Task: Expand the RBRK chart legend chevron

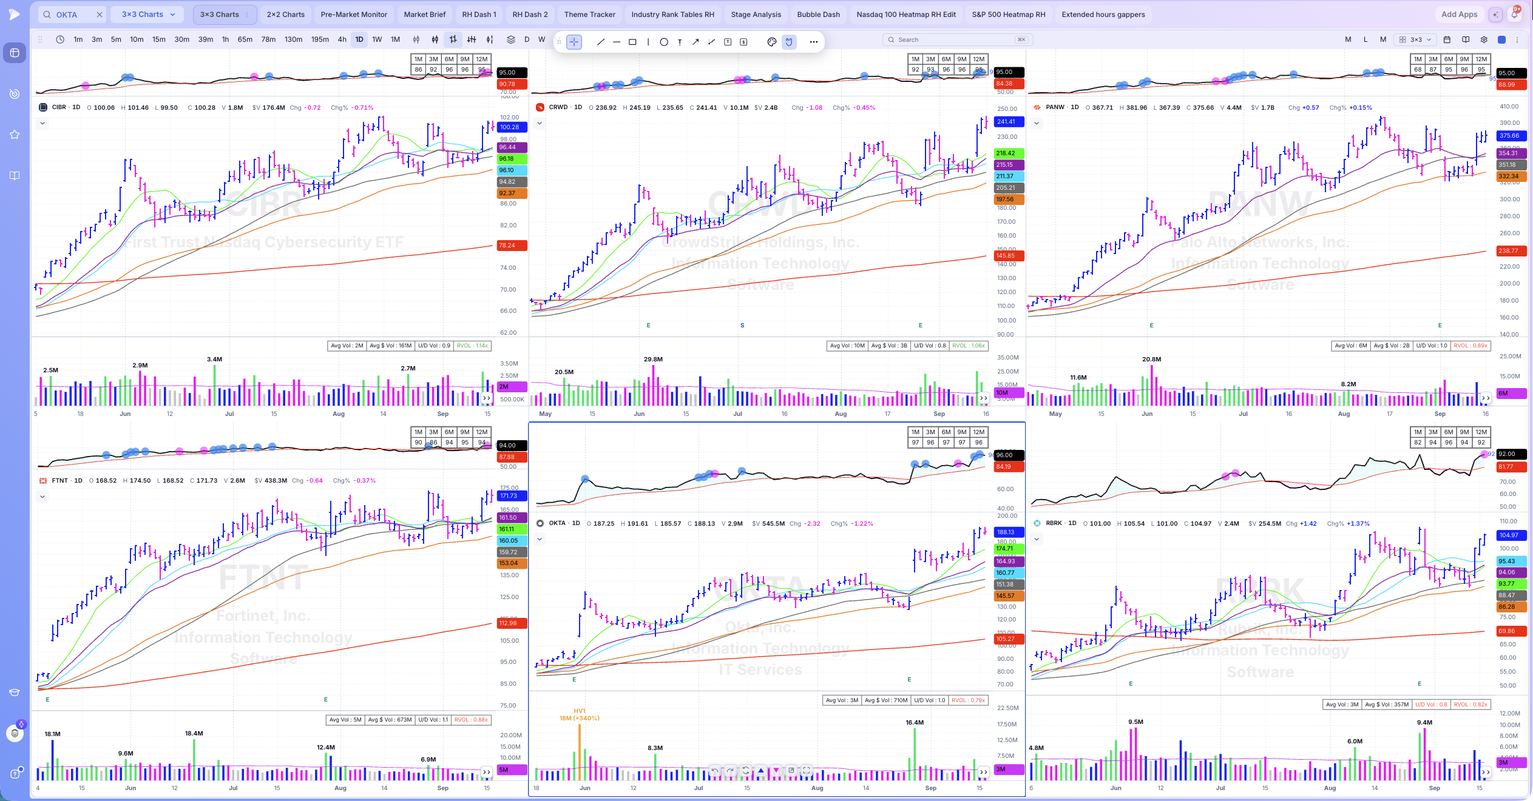Action: (x=1037, y=539)
